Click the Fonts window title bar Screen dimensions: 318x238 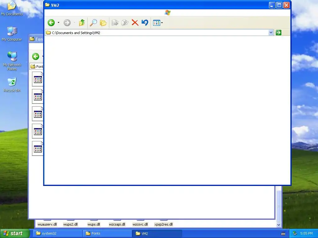click(36, 39)
